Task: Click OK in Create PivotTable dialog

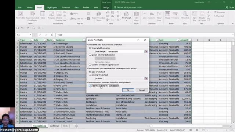Action: click(x=128, y=90)
